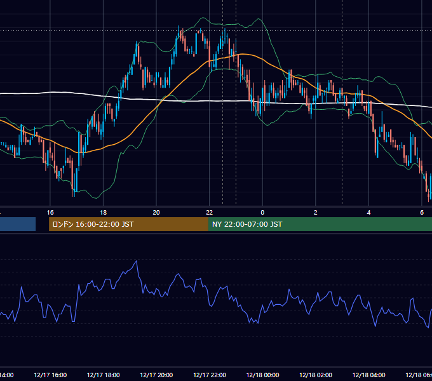Click the 12/18 02:00 date label
432x381 pixels.
tap(316, 375)
